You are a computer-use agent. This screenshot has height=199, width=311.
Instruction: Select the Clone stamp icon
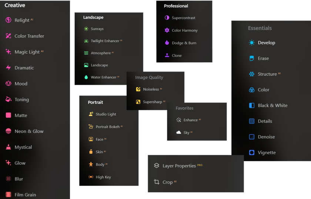[167, 55]
